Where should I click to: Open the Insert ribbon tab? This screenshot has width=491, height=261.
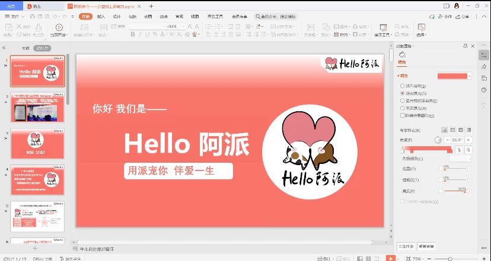click(x=101, y=16)
